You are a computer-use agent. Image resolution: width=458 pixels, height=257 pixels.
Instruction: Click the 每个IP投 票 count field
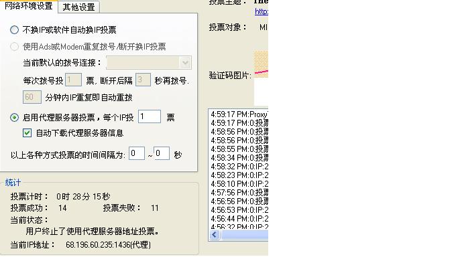click(150, 116)
